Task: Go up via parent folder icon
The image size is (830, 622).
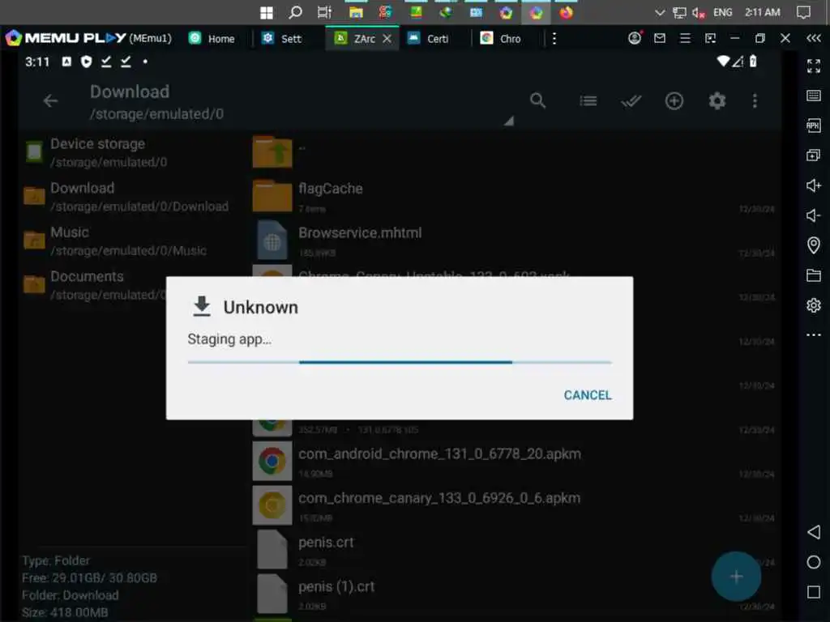Action: coord(272,151)
